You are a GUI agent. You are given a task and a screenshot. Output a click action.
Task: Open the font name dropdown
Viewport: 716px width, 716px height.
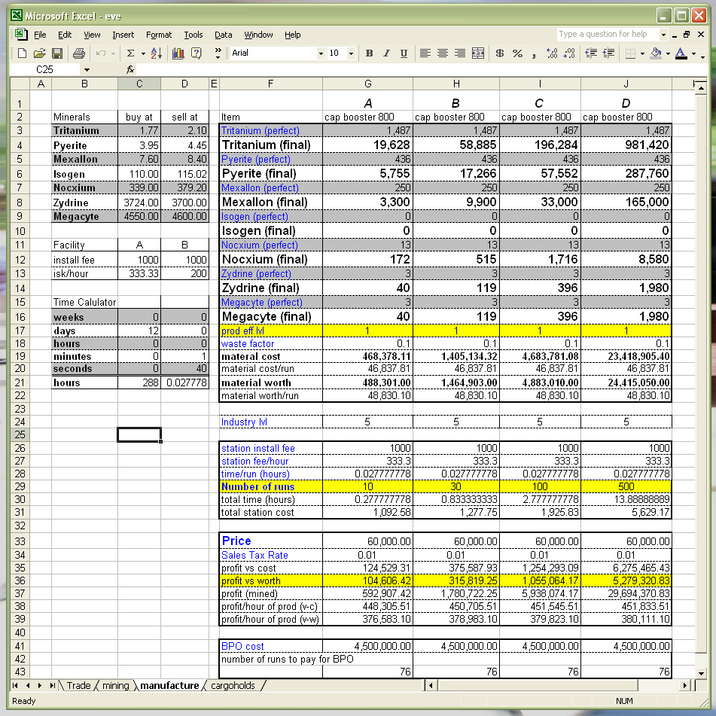(x=321, y=53)
